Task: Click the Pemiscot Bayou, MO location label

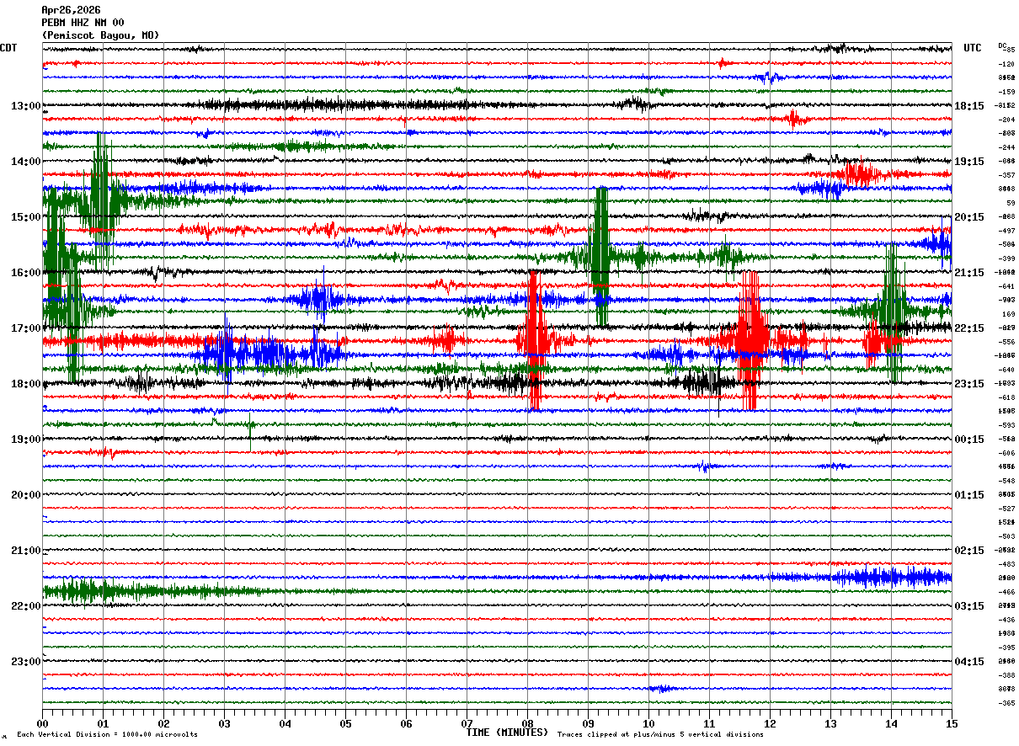Action: pyautogui.click(x=100, y=35)
